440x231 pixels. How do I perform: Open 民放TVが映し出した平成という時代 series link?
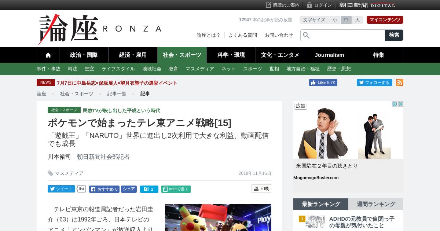point(121,110)
